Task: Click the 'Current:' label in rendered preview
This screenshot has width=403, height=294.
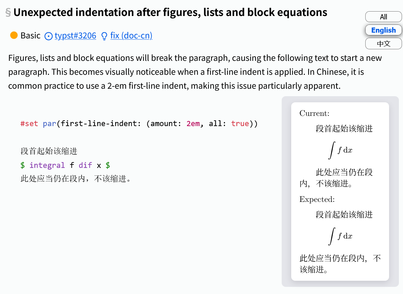Action: pyautogui.click(x=314, y=113)
